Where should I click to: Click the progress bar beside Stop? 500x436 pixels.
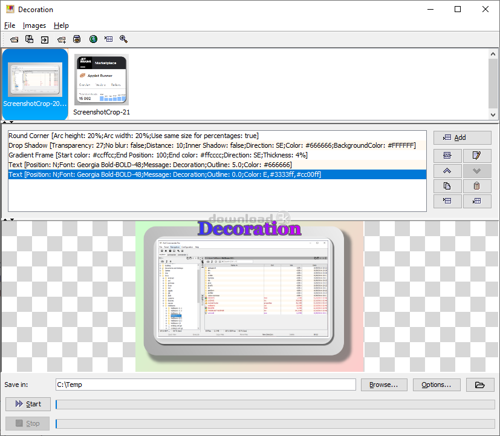click(x=275, y=424)
